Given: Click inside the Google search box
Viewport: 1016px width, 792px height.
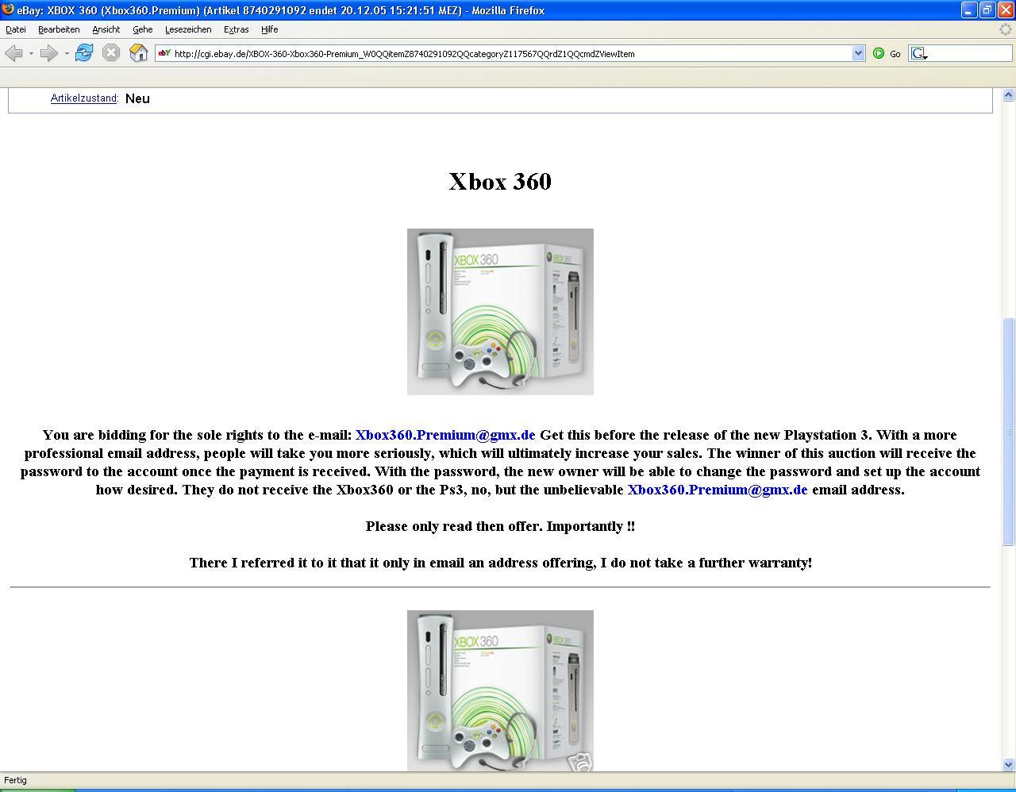Looking at the screenshot, I should point(970,53).
